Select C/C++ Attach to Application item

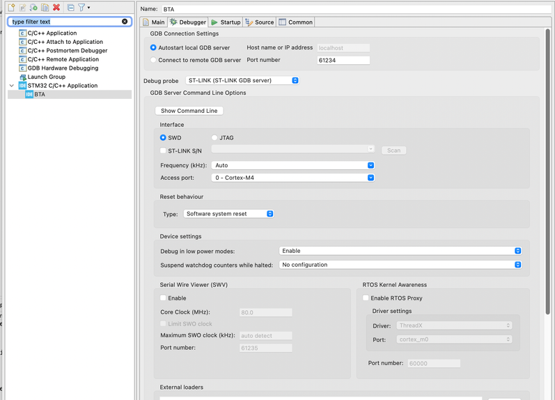pos(65,42)
